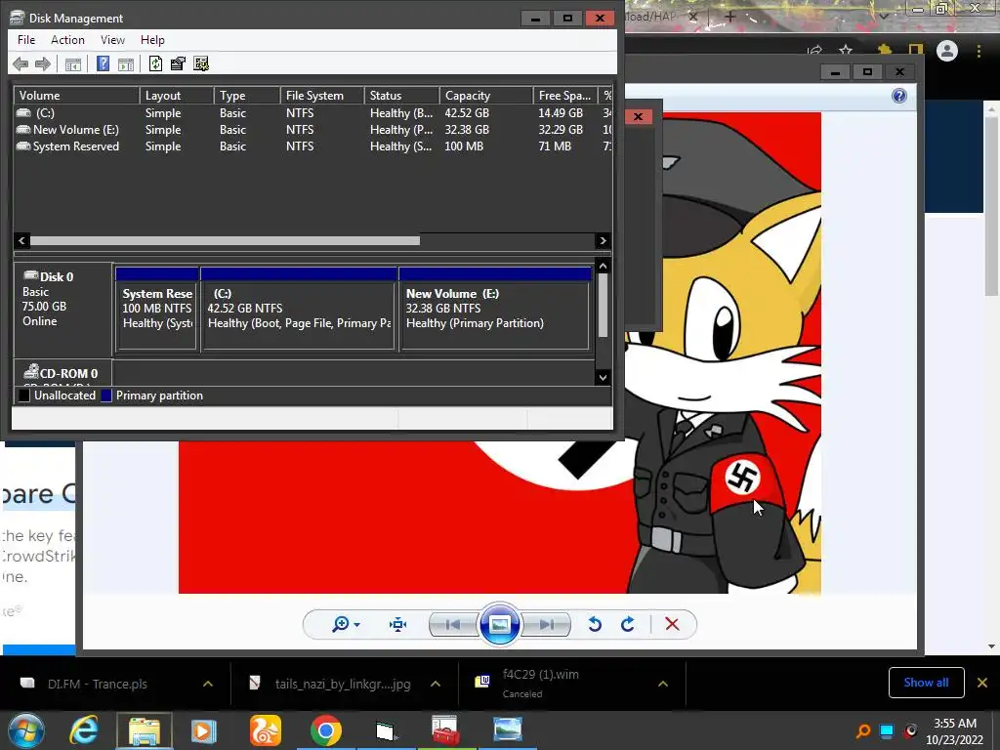Open the Chrome three-dot menu
1000x750 pixels.
(979, 51)
